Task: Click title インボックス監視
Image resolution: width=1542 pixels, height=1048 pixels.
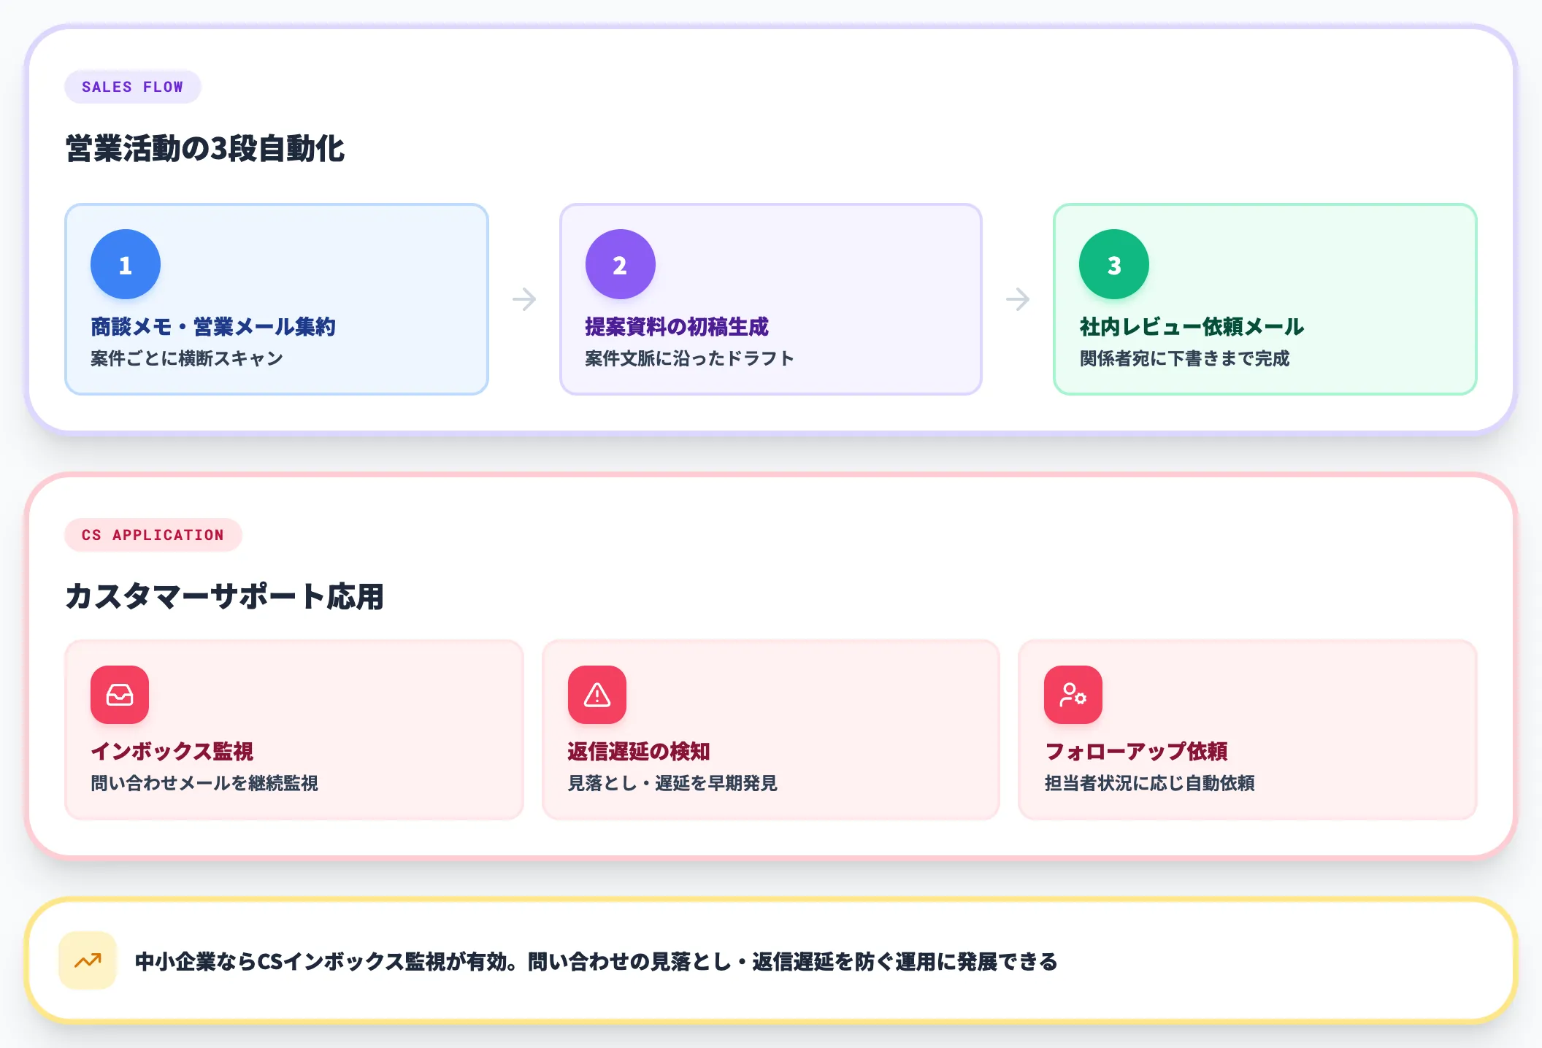Action: pos(172,752)
